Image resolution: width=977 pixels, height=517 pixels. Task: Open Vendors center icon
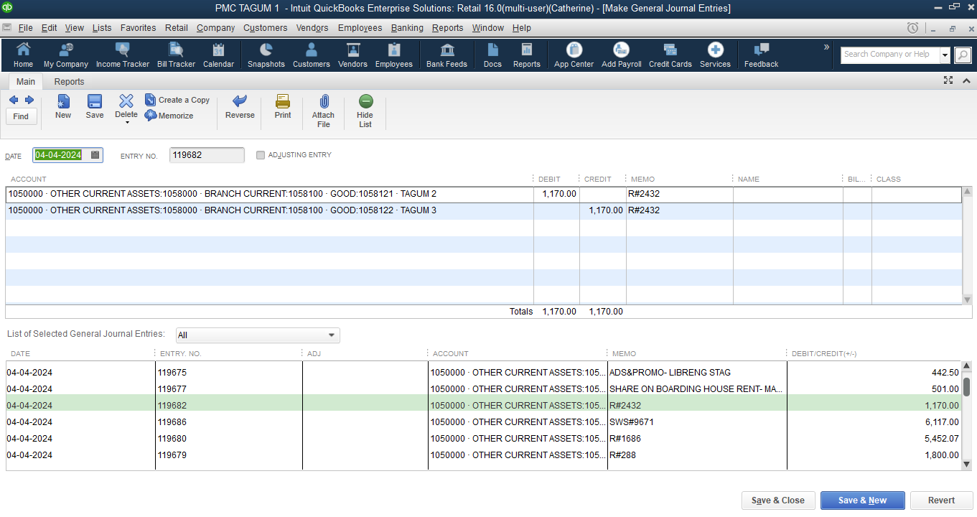click(x=352, y=55)
